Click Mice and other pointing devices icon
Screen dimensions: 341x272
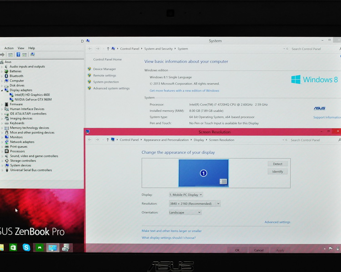click(6, 132)
